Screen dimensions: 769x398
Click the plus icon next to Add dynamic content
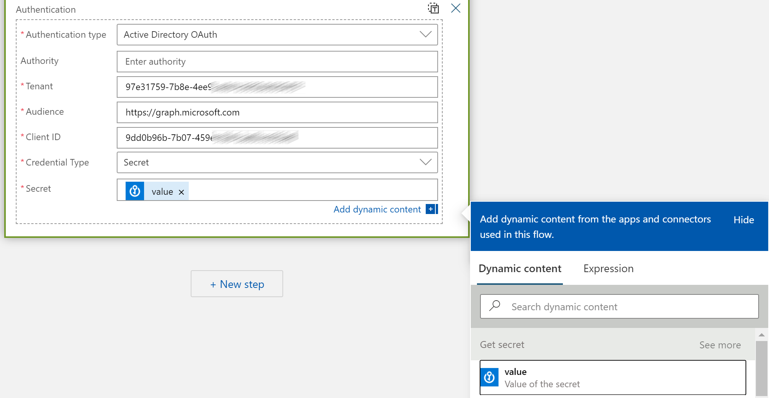[x=430, y=209]
